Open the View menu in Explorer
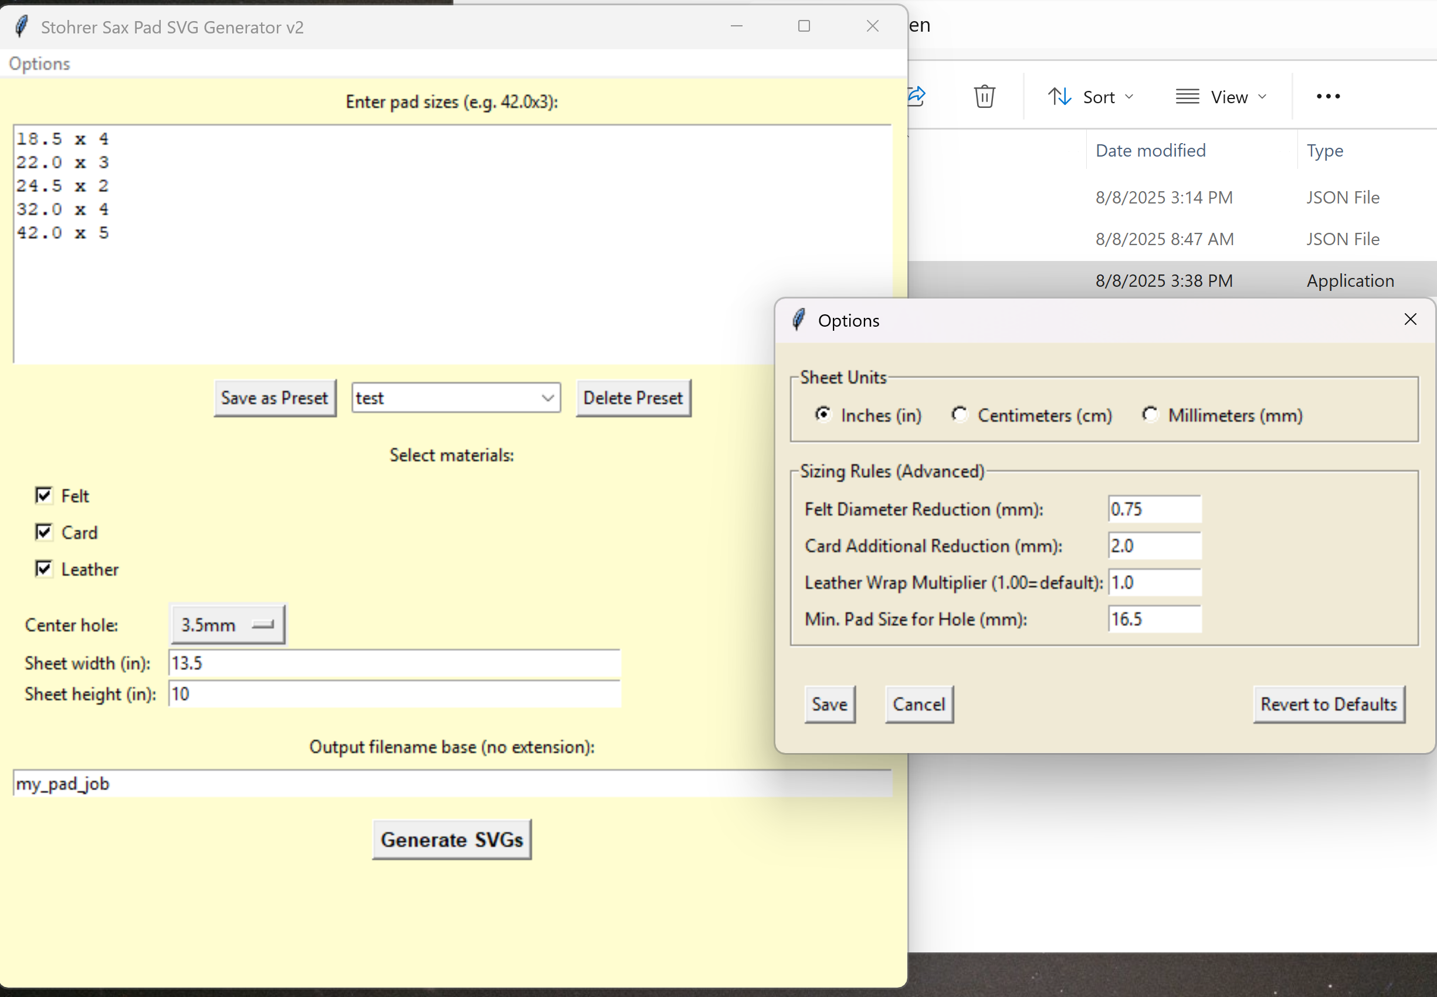 pos(1221,97)
